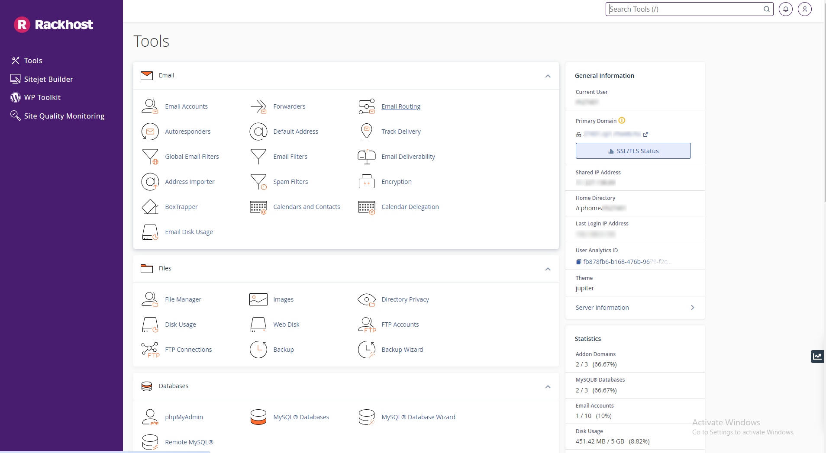Viewport: 826px width, 453px height.
Task: Click the phpMyAdmin icon
Action: pyautogui.click(x=150, y=417)
